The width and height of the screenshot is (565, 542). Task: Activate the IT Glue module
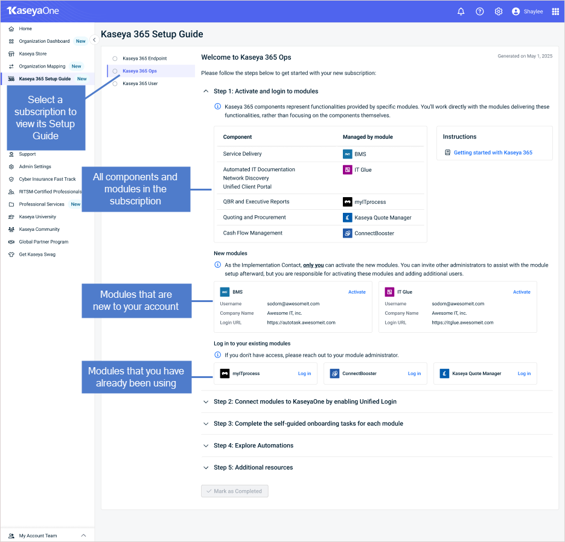(x=522, y=292)
